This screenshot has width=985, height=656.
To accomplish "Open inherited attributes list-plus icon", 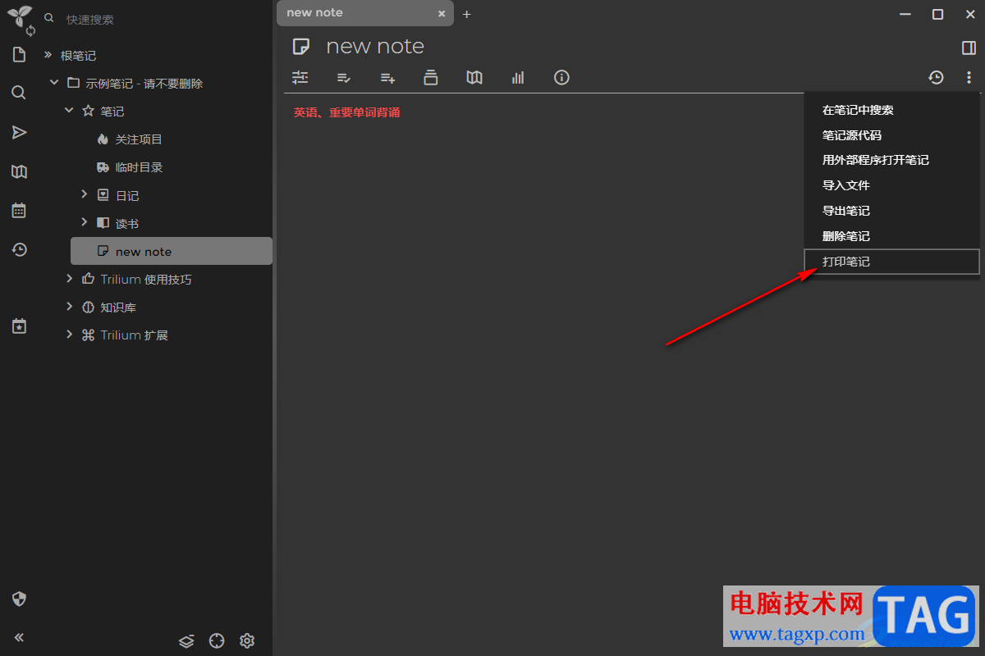I will [x=387, y=77].
